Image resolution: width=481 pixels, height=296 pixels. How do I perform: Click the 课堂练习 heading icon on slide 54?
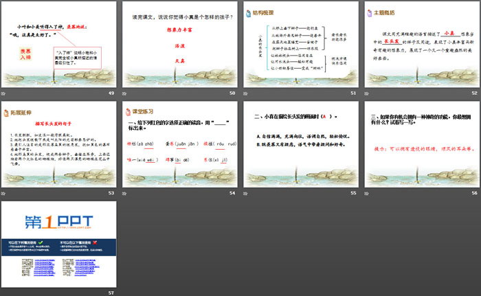coord(128,112)
